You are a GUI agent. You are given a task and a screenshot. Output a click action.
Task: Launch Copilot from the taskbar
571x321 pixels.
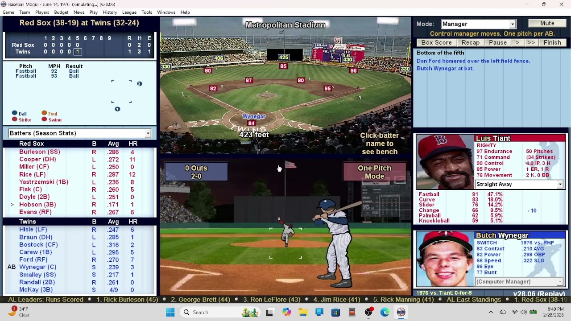286,312
